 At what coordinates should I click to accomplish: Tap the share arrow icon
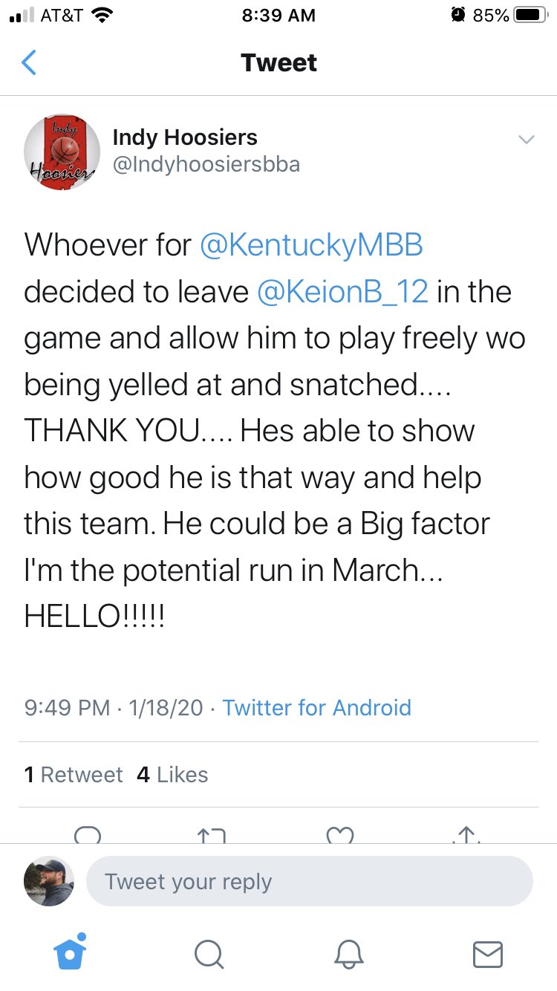coord(467,834)
